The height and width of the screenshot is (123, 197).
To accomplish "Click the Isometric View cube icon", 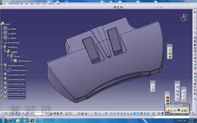I will (138, 113).
